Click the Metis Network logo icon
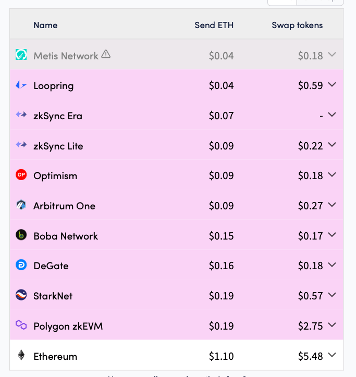Image resolution: width=356 pixels, height=377 pixels. (x=21, y=55)
